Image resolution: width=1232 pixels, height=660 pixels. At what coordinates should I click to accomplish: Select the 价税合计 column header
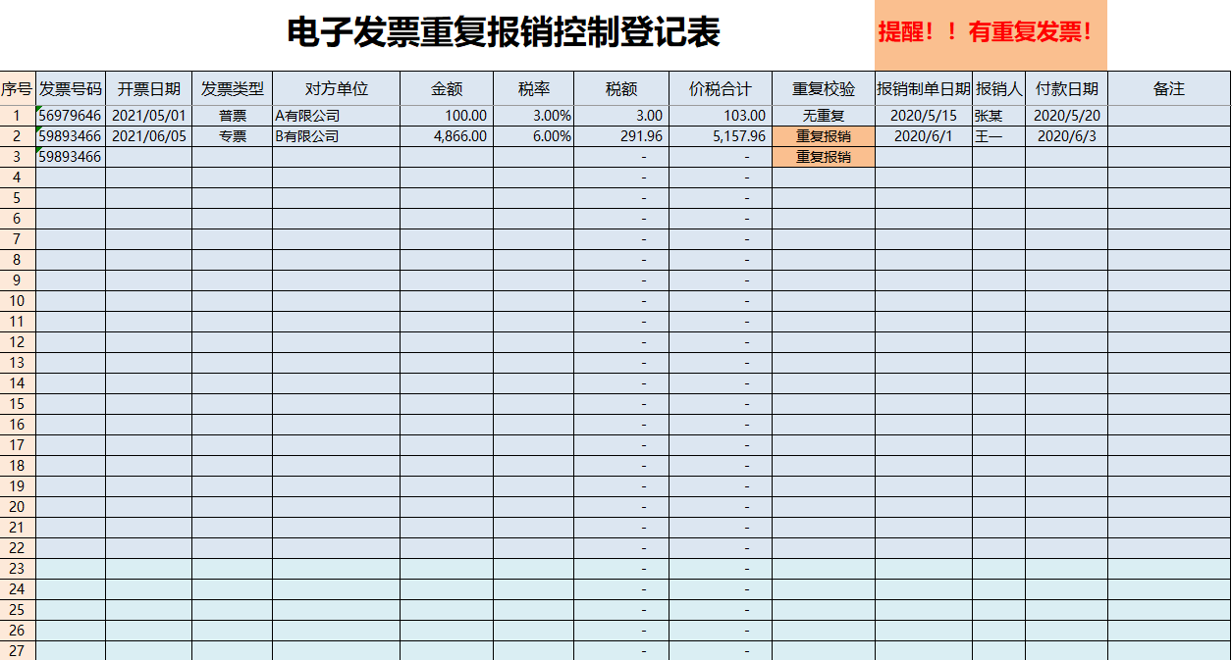720,88
